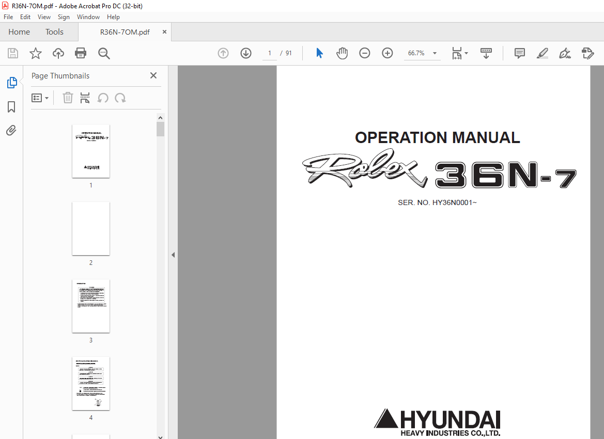Select page 3 thumbnail
The width and height of the screenshot is (604, 439).
pos(91,306)
